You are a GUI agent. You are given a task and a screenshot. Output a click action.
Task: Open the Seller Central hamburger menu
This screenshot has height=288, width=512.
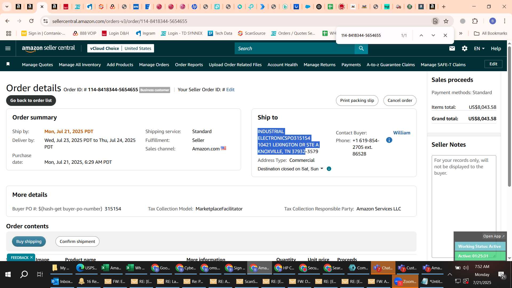click(8, 48)
